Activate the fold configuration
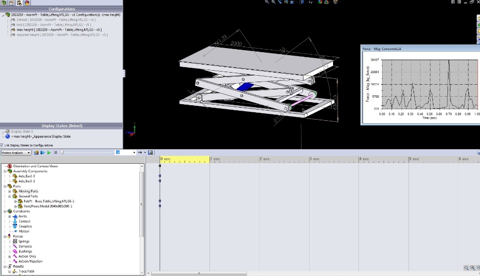Viewport: 480px width, 276px height. point(53,25)
